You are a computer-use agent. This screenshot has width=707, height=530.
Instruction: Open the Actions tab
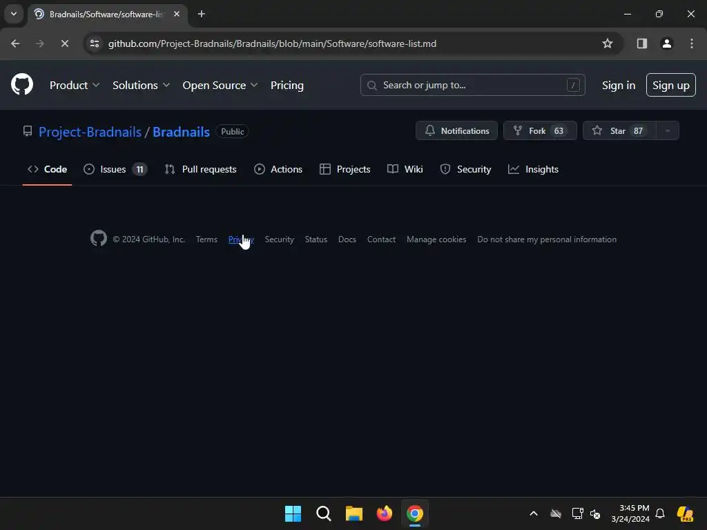pos(278,169)
